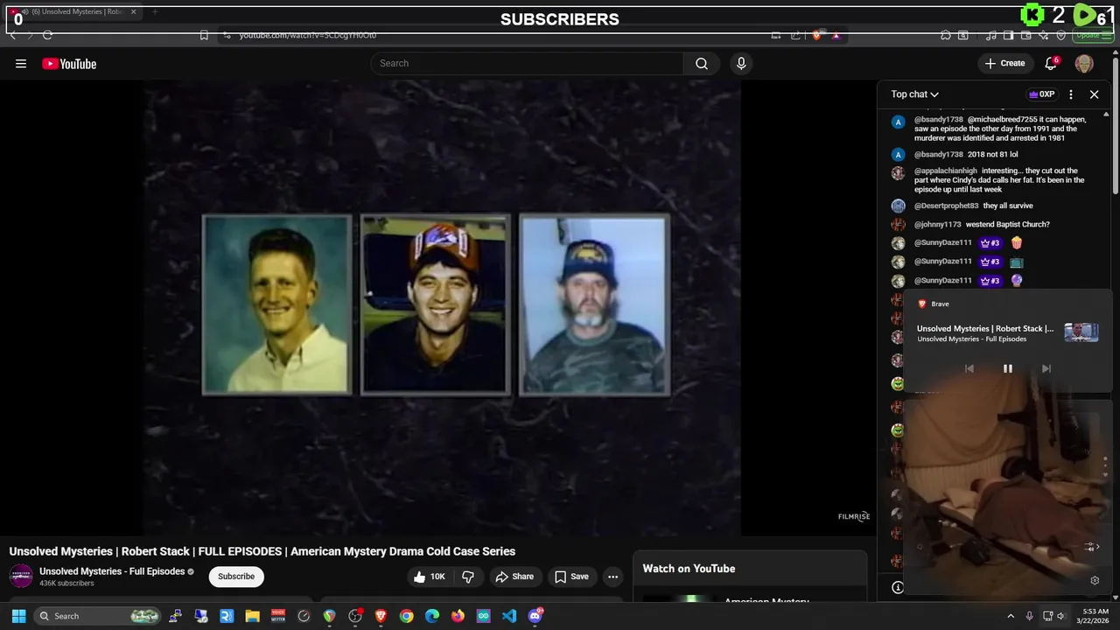Close the live chat panel
Viewport: 1120px width, 630px height.
coord(1094,94)
